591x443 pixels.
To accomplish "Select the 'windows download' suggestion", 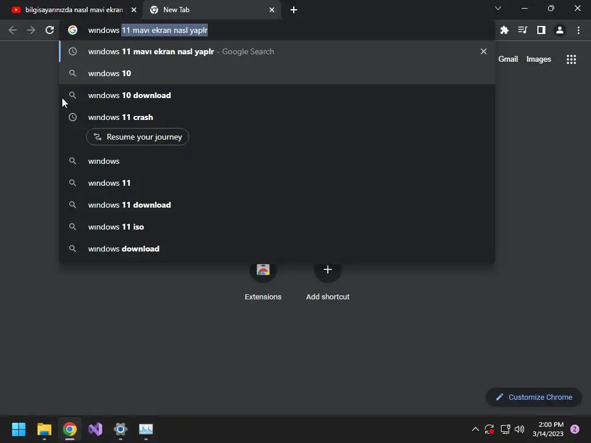I will (277, 249).
